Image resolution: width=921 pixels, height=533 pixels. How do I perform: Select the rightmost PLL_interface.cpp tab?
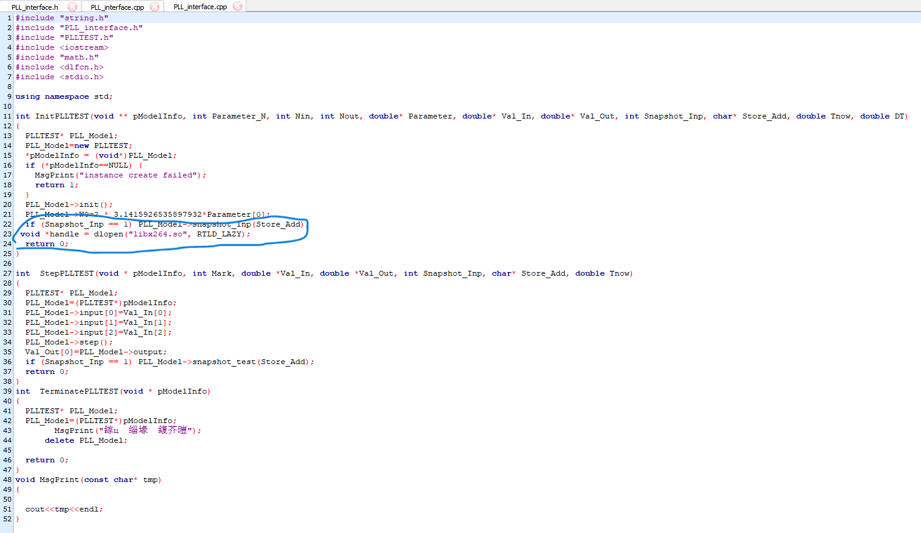pos(200,7)
